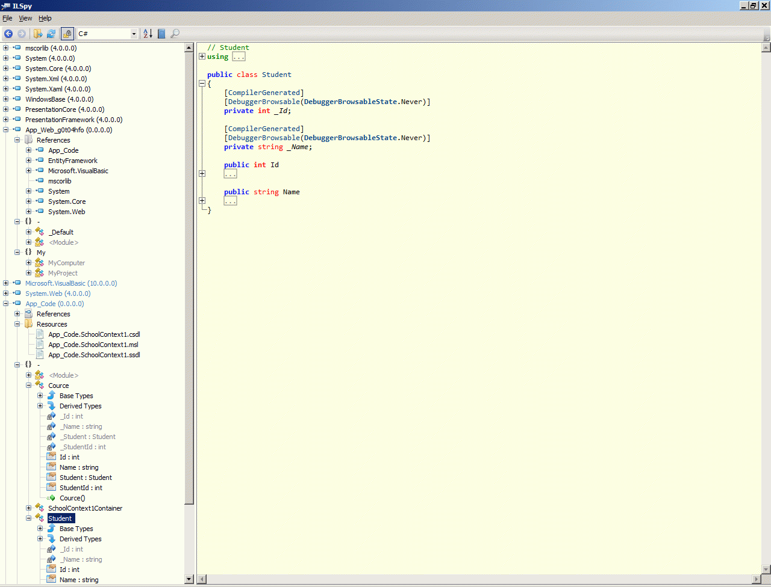Open the View menu
771x587 pixels.
[25, 18]
